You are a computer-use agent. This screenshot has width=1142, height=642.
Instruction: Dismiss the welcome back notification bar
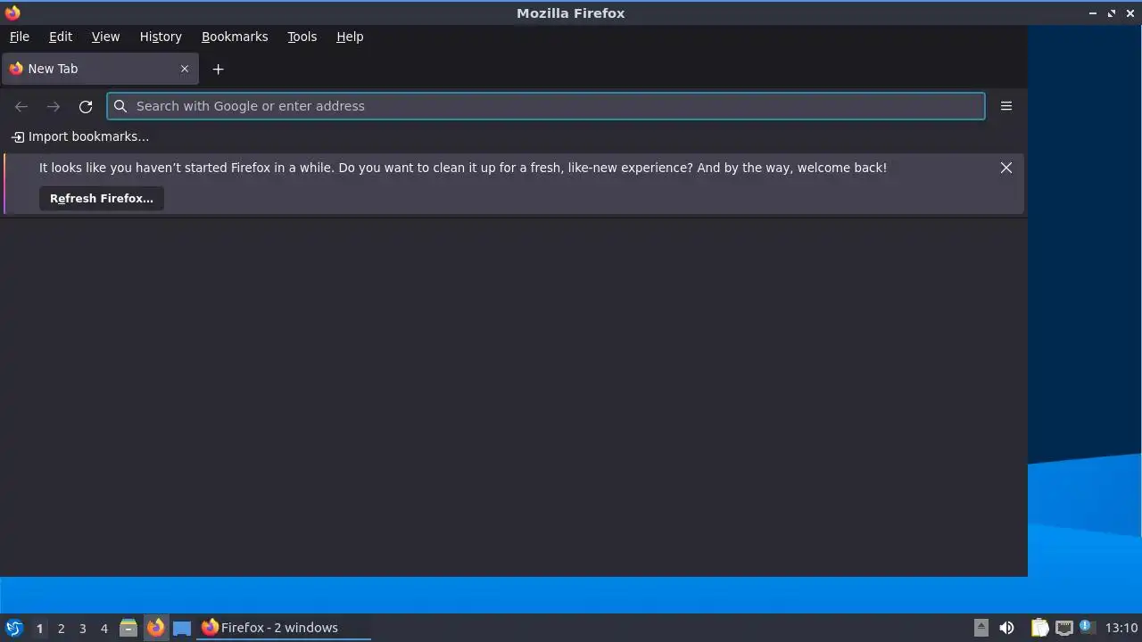1006,168
